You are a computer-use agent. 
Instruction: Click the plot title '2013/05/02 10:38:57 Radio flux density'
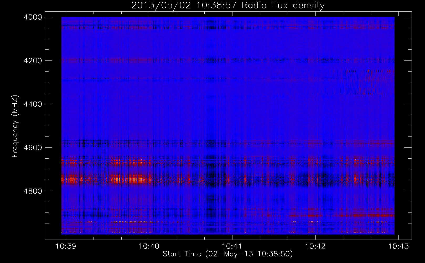[228, 5]
